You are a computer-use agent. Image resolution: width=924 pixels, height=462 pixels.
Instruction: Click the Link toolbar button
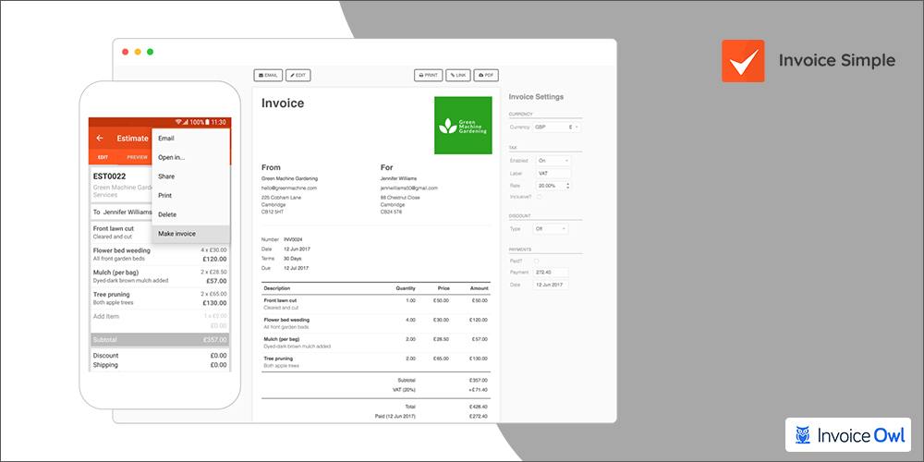tap(458, 75)
